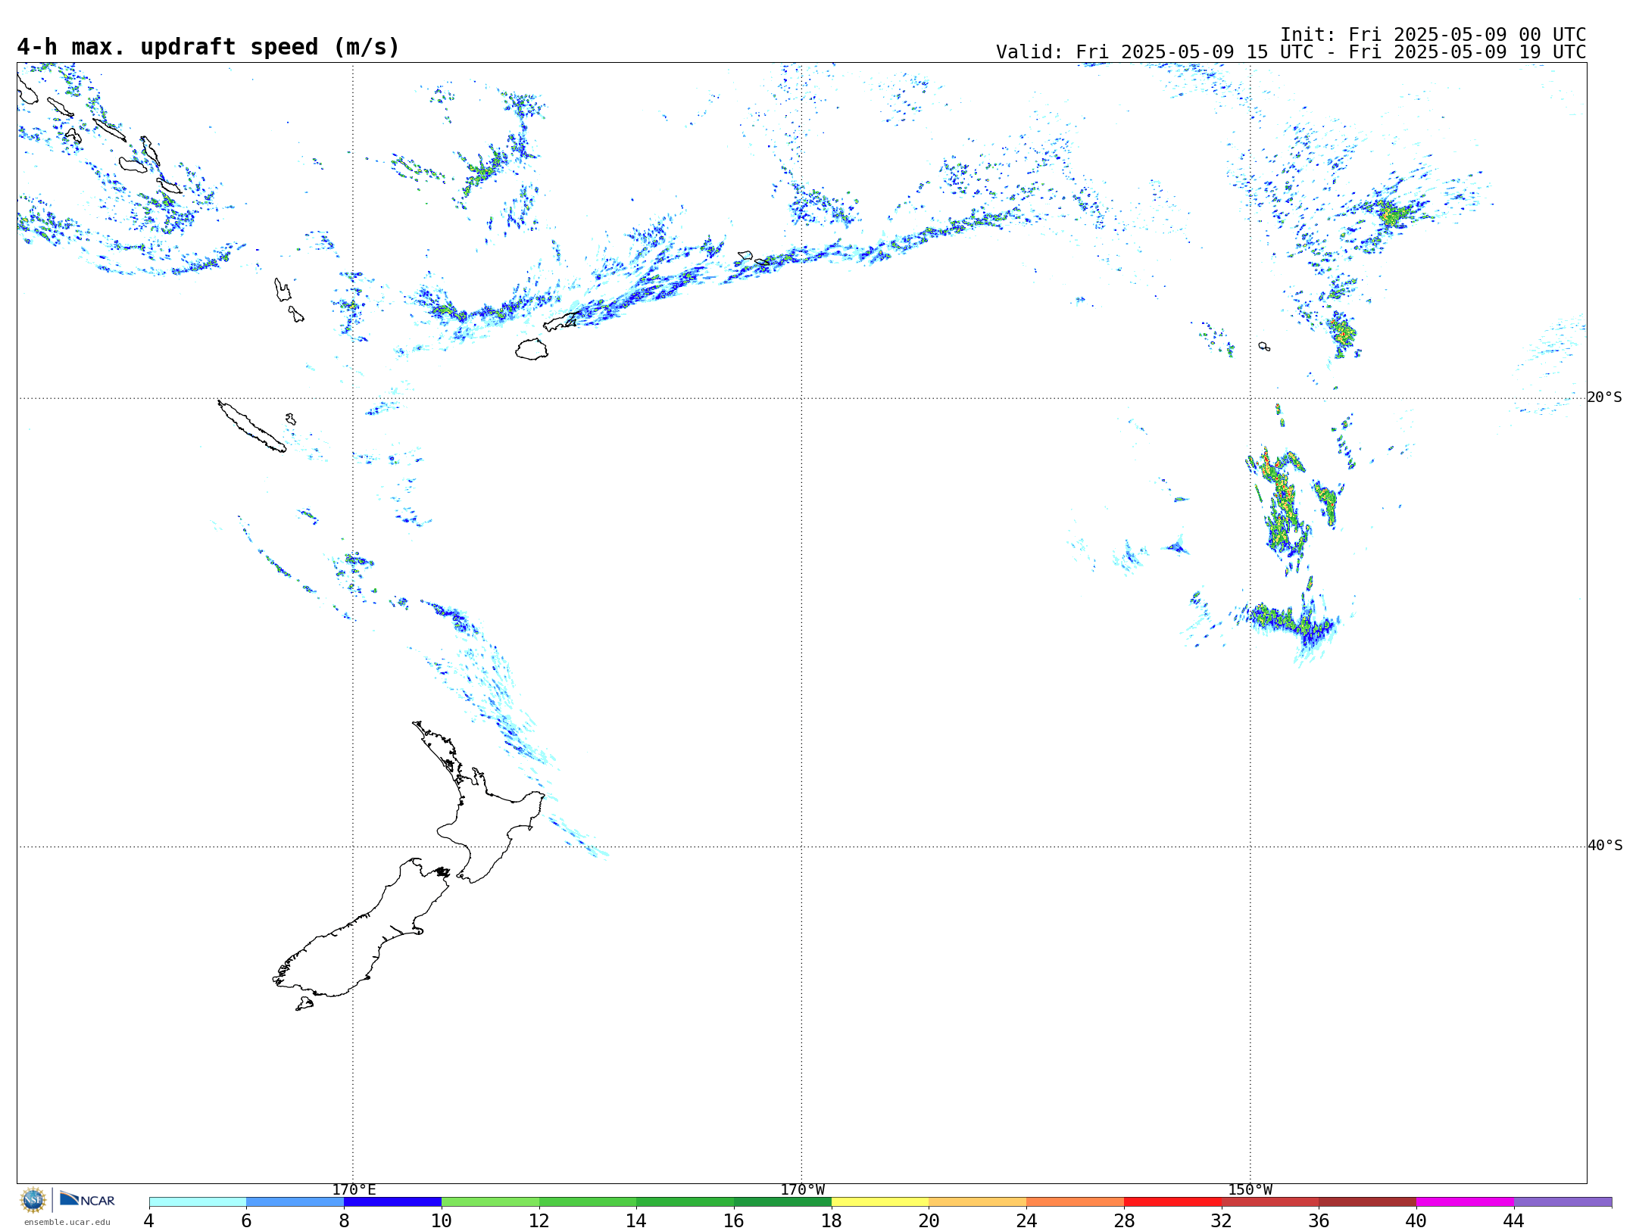Screen dimensions: 1636x1231
Task: Click the colorbar tick label '14'
Action: (636, 1220)
